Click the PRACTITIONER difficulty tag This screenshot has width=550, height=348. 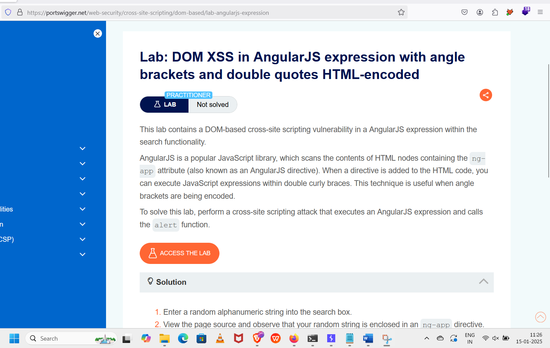coord(188,95)
